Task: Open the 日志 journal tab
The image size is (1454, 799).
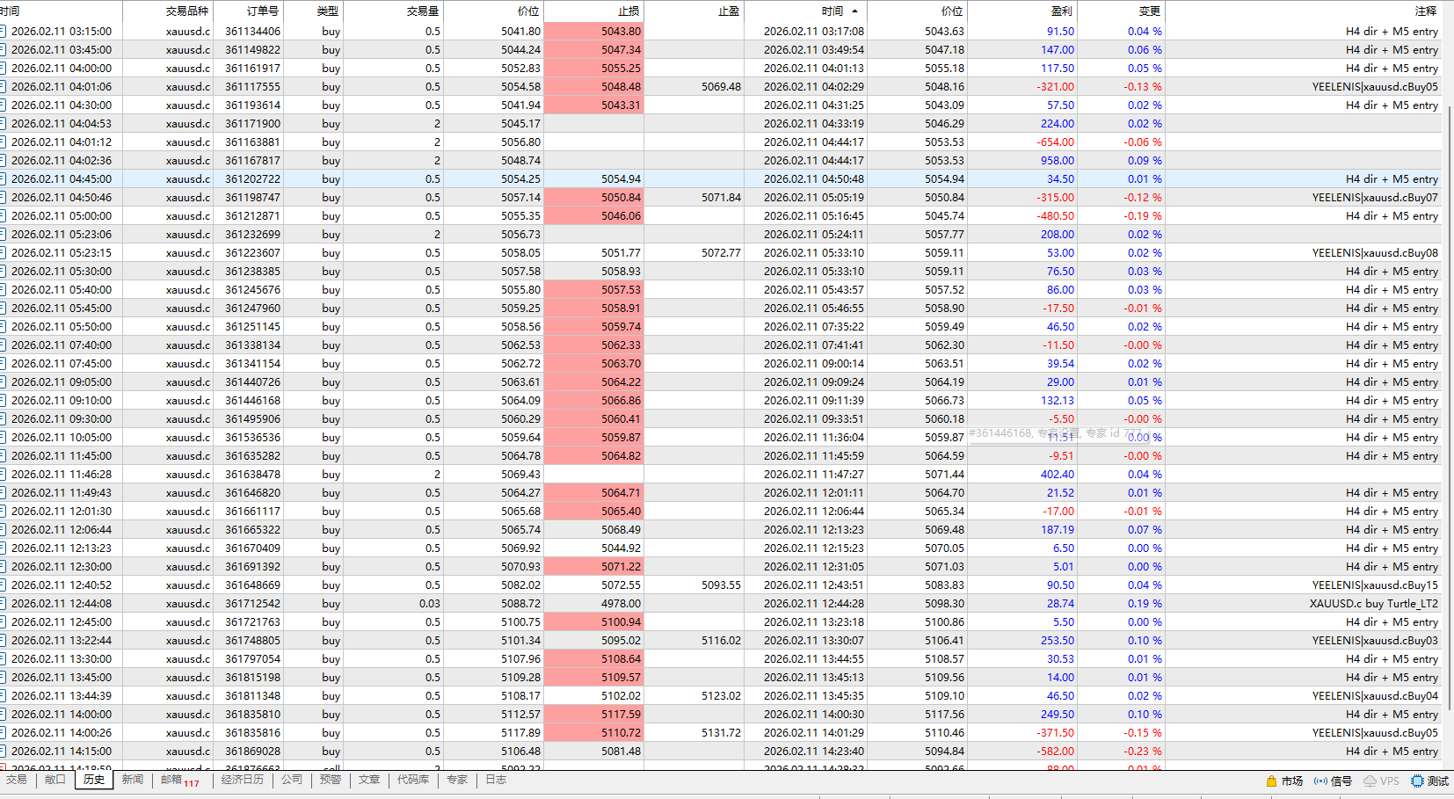Action: pos(496,780)
